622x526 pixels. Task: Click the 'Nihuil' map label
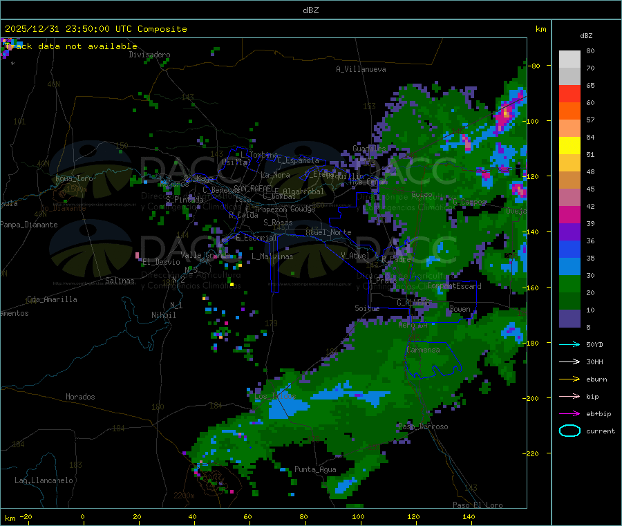pos(163,315)
